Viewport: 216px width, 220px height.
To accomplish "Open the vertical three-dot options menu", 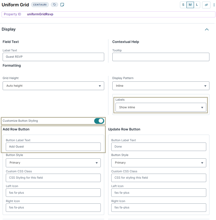I will click(x=214, y=5).
